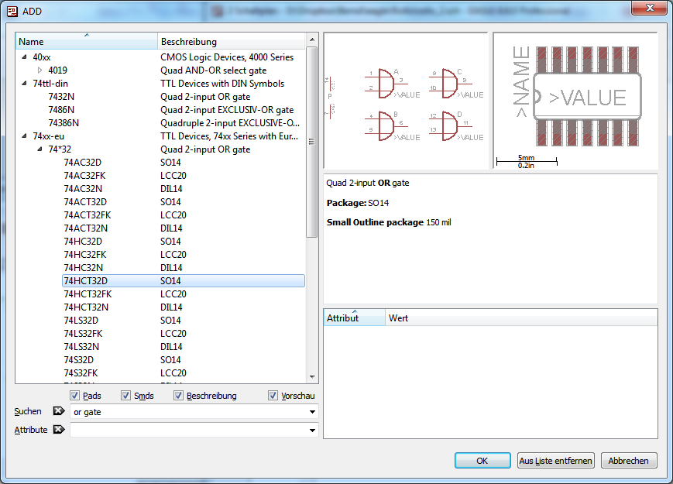The width and height of the screenshot is (673, 484).
Task: Toggle the Pads checkbox
Action: pos(74,395)
